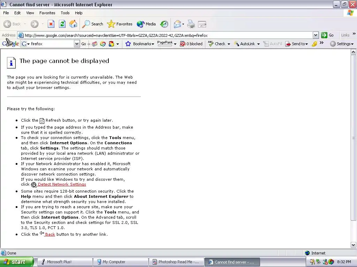Click the Refresh toolbar icon
The height and width of the screenshot is (267, 357).
click(62, 24)
